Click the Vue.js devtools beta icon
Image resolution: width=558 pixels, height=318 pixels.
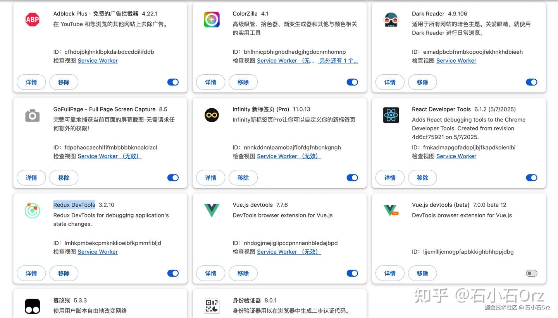click(x=391, y=210)
